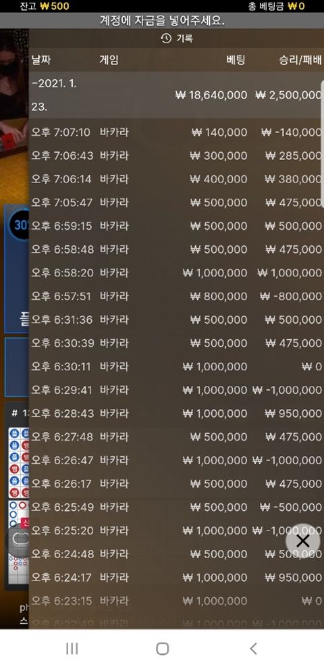This screenshot has height=667, width=324.
Task: Select the 6:57:51 PM ₩800,000 loss row
Action: click(176, 296)
